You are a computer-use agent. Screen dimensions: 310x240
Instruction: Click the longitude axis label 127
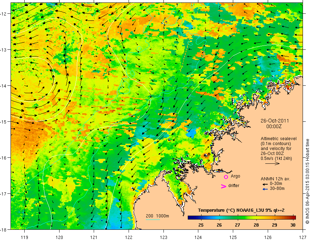303,237
